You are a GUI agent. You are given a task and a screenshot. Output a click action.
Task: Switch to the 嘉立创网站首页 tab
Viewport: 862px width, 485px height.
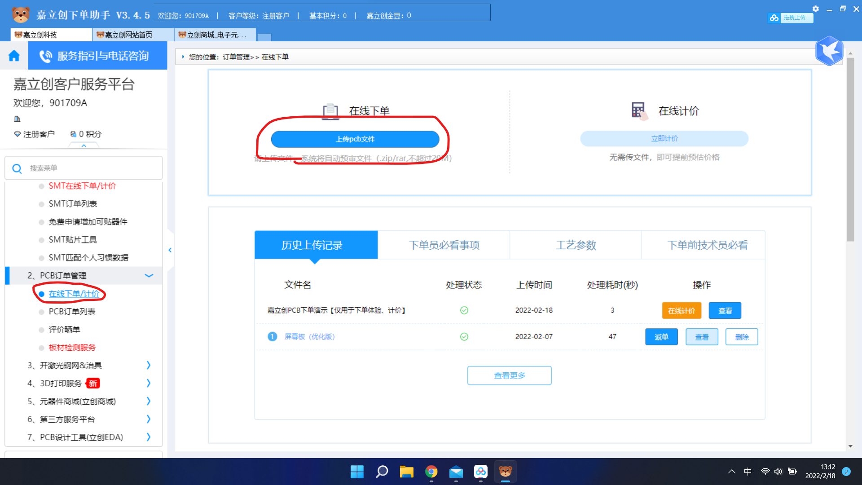click(x=133, y=35)
